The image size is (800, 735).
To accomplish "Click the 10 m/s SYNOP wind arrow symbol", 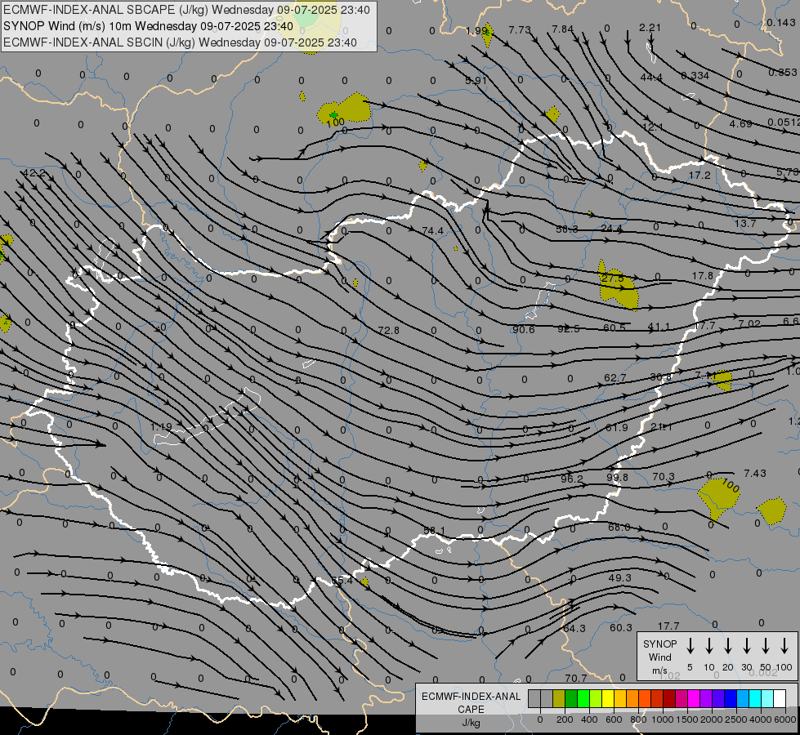I will 708,645.
